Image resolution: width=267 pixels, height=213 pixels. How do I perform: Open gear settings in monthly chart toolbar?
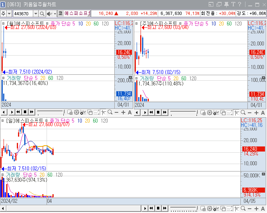tap(76, 112)
